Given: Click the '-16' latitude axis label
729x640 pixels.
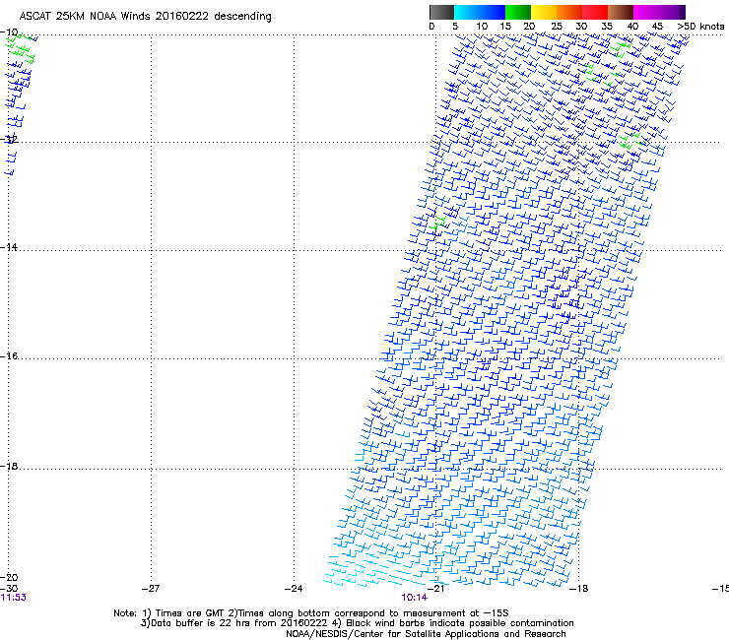Looking at the screenshot, I should tap(9, 355).
